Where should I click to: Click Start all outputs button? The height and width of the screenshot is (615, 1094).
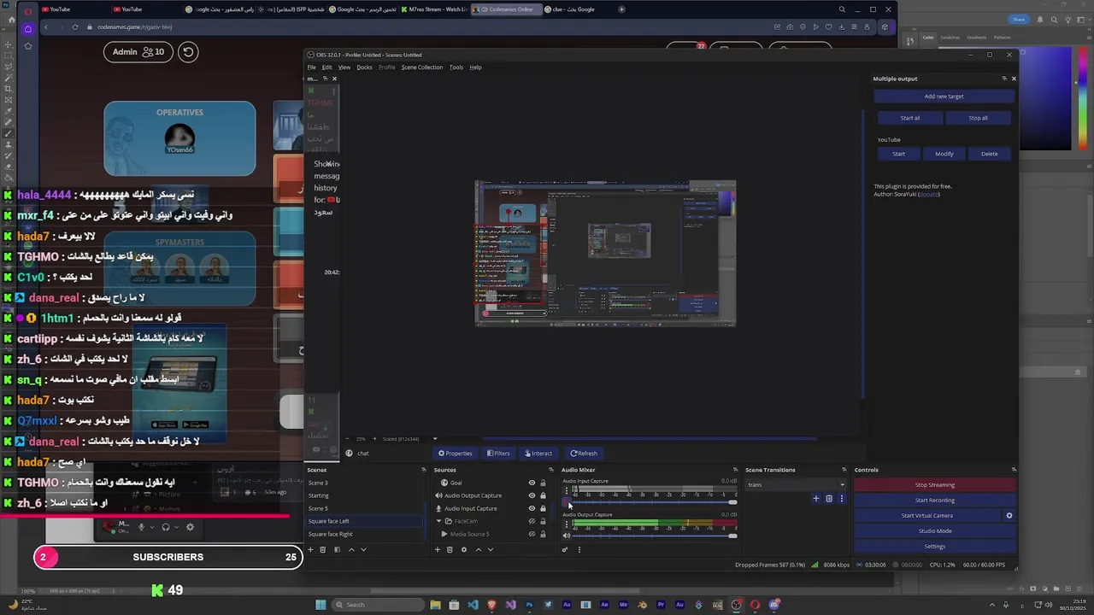(x=909, y=118)
